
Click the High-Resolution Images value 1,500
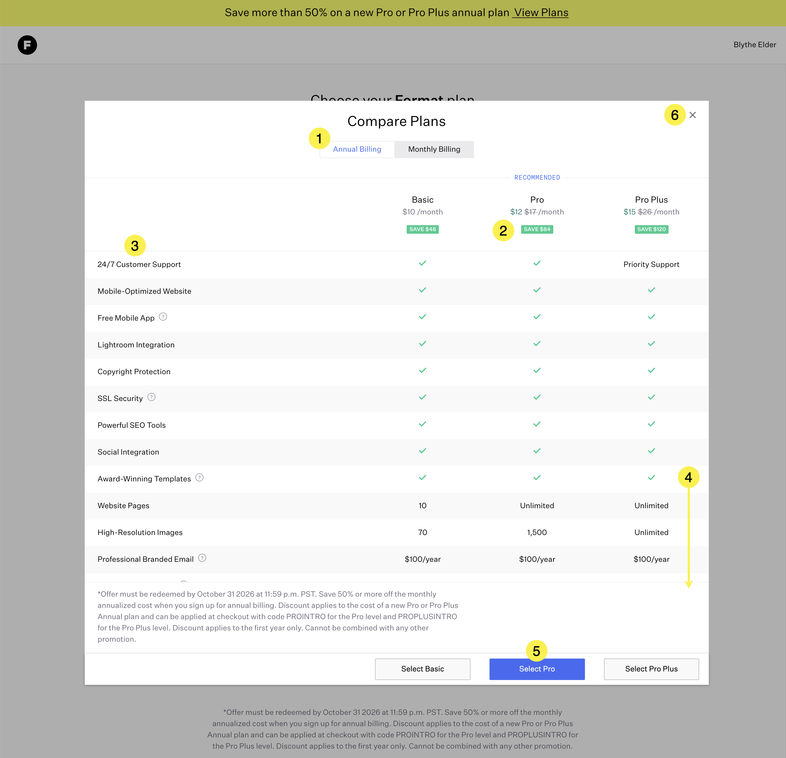pos(537,533)
